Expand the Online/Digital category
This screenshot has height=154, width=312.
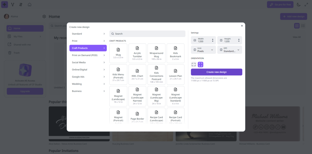pos(88,70)
